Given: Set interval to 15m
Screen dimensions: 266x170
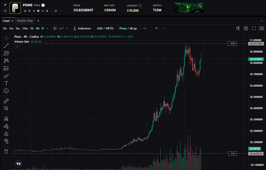Looking at the screenshot, I should (25, 29).
